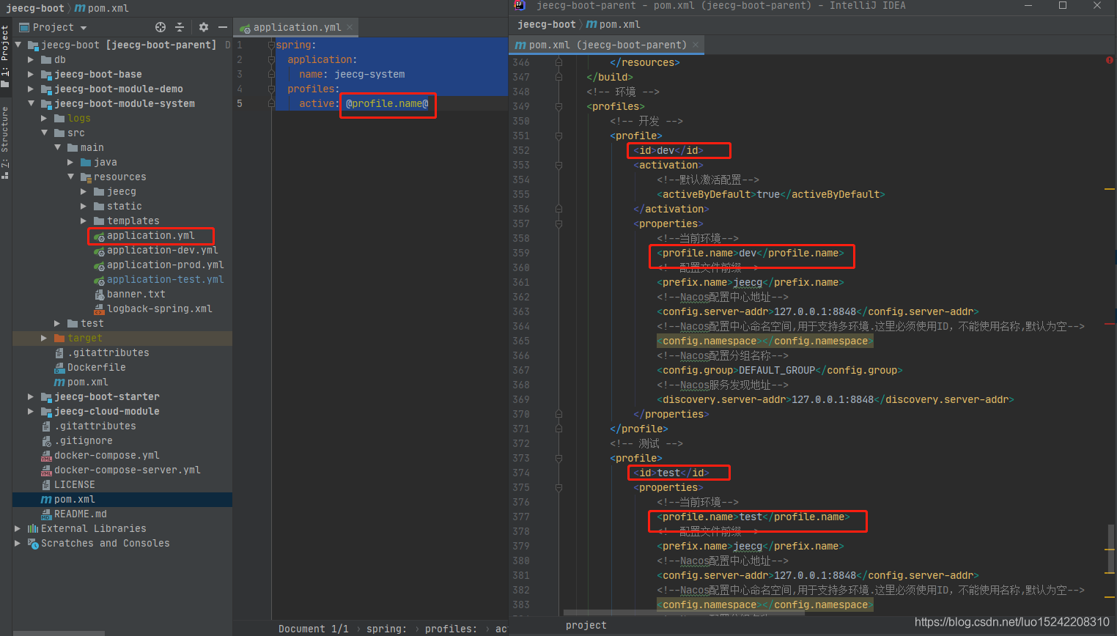Select docker-compose.yml file
Viewport: 1117px width, 636px height.
[100, 455]
